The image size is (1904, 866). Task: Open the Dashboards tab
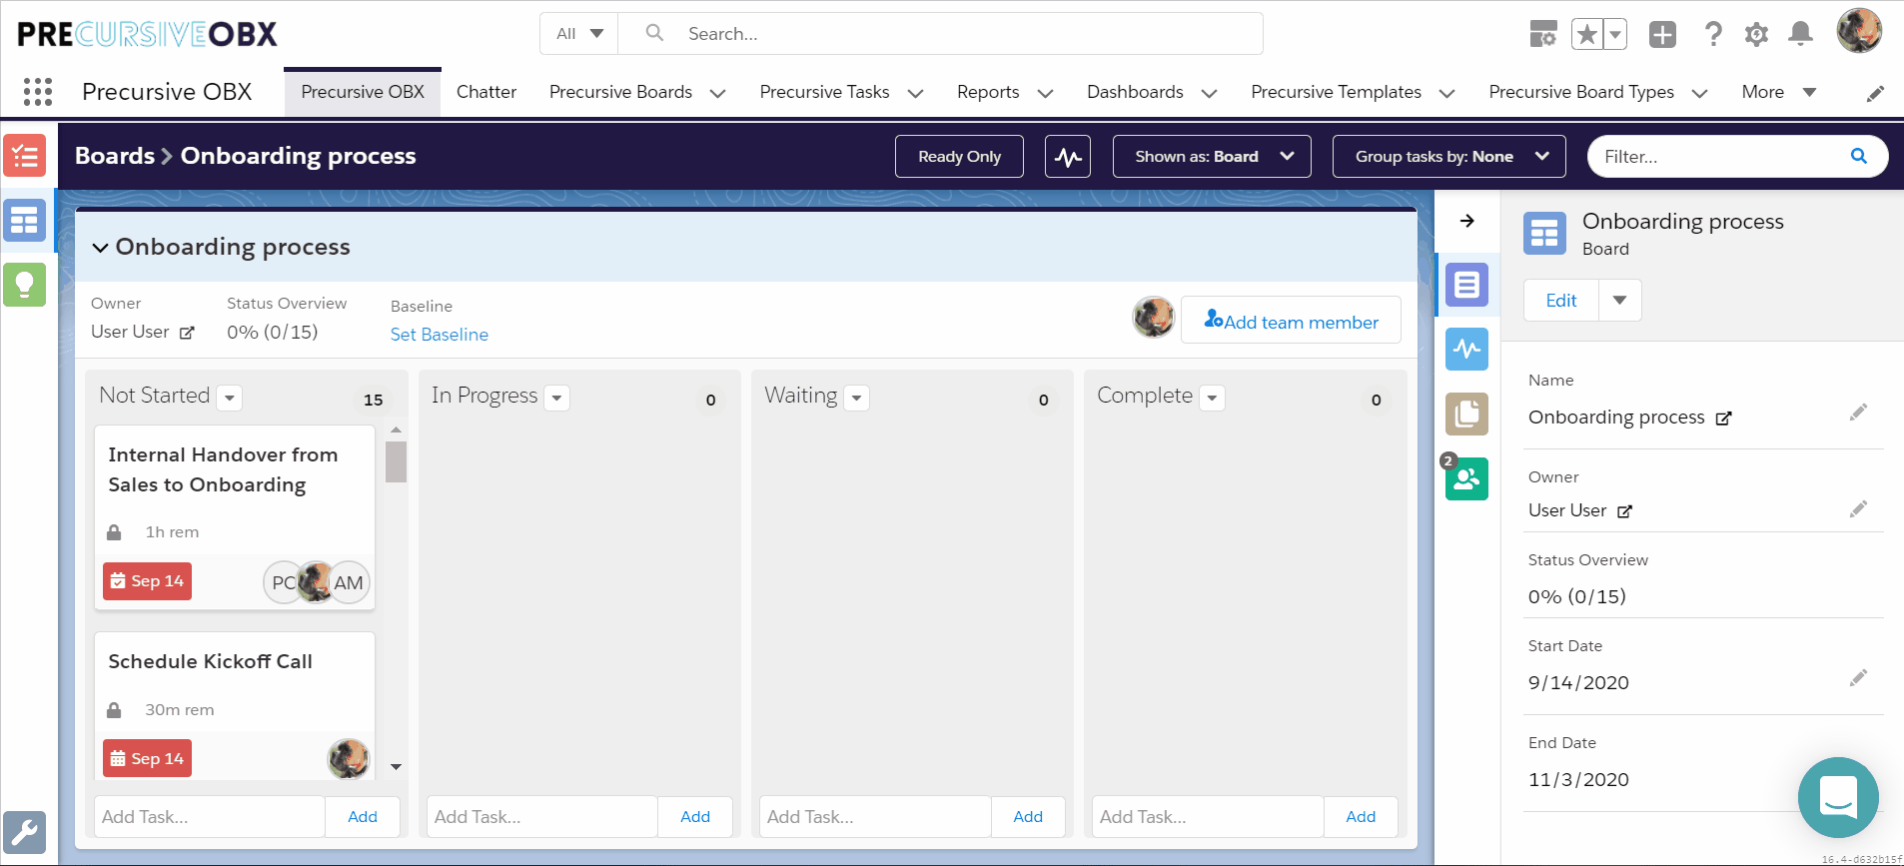(x=1135, y=92)
